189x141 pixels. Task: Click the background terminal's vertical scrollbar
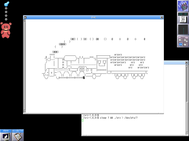pyautogui.click(x=187, y=100)
